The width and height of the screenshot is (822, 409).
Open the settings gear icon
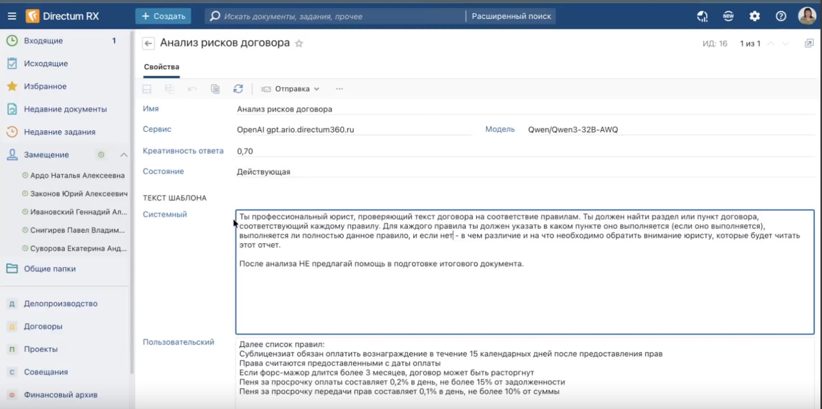[754, 16]
